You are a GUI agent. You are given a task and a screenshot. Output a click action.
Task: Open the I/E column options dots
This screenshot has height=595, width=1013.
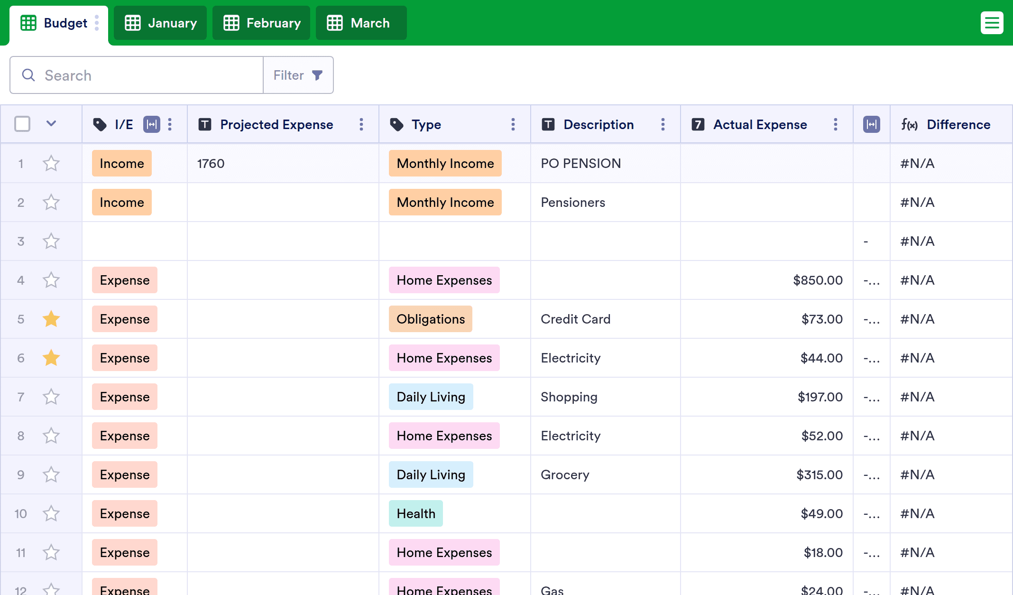click(170, 124)
